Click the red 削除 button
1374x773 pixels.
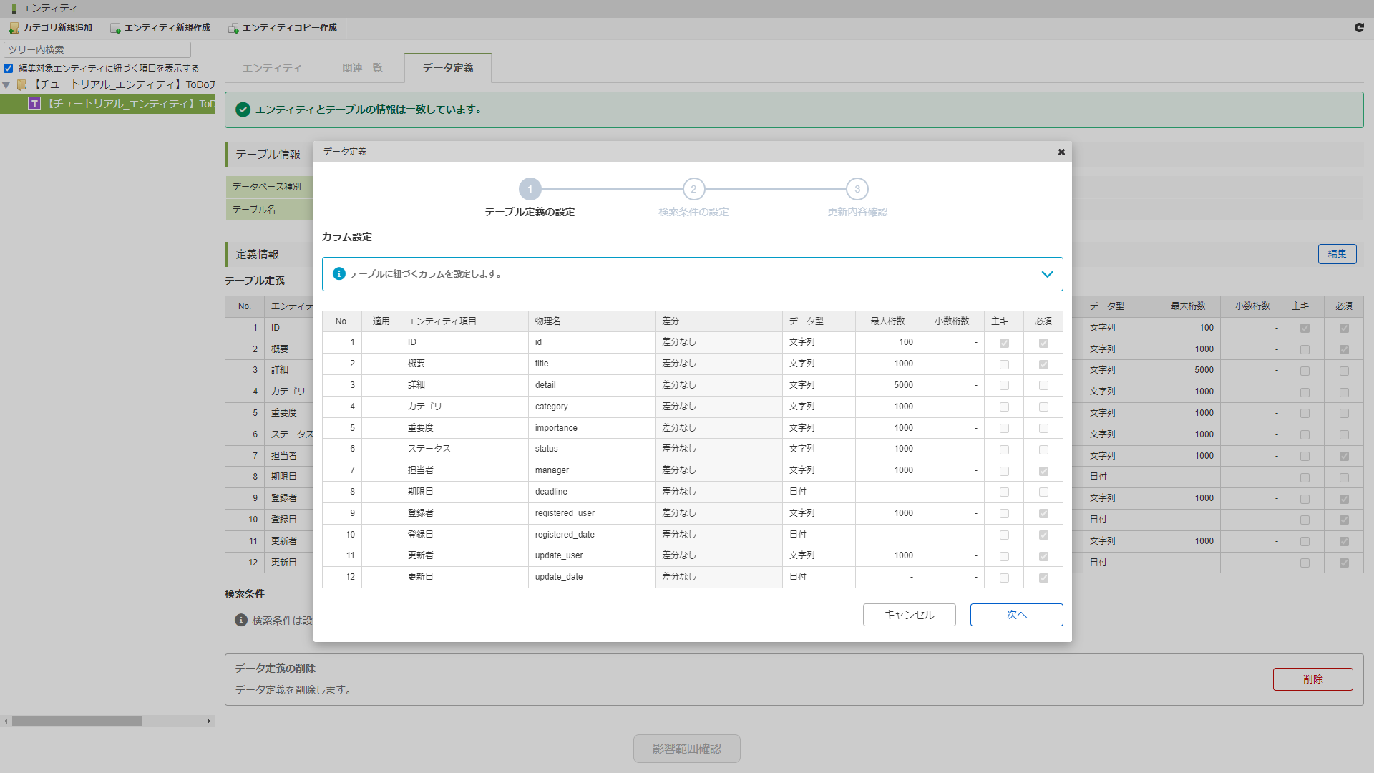pyautogui.click(x=1312, y=679)
